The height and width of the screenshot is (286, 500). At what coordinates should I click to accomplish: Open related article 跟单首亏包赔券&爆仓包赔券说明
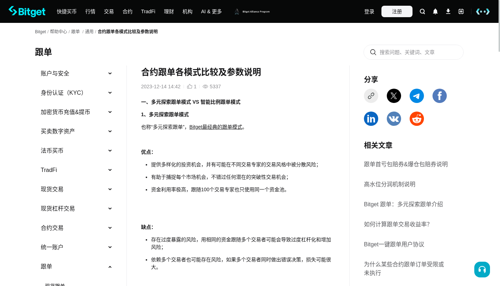coord(406,164)
